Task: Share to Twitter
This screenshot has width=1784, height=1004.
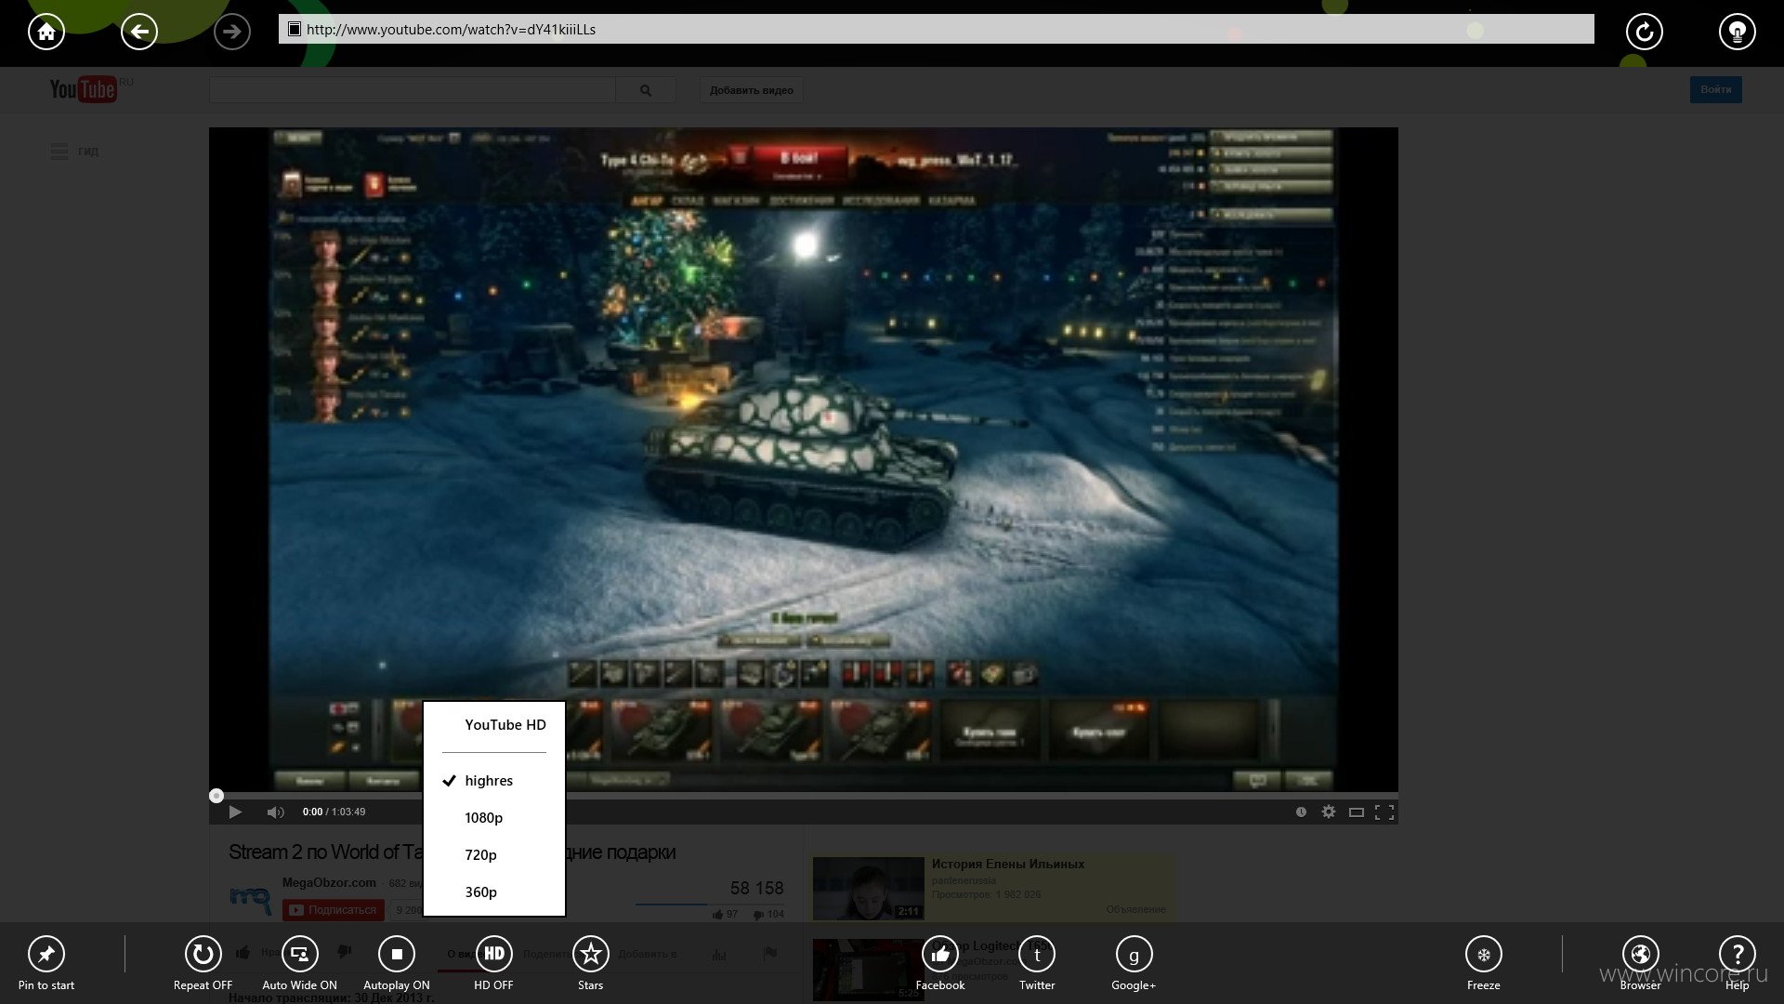Action: coord(1037,963)
